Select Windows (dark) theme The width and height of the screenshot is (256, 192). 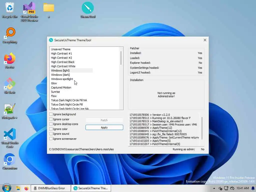[60, 74]
